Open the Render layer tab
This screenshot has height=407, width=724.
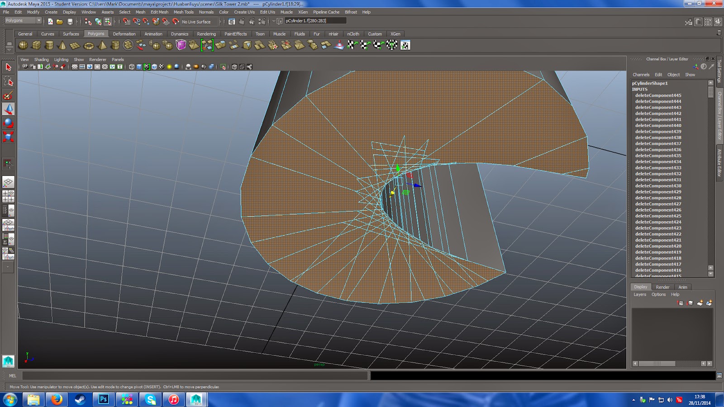[662, 287]
